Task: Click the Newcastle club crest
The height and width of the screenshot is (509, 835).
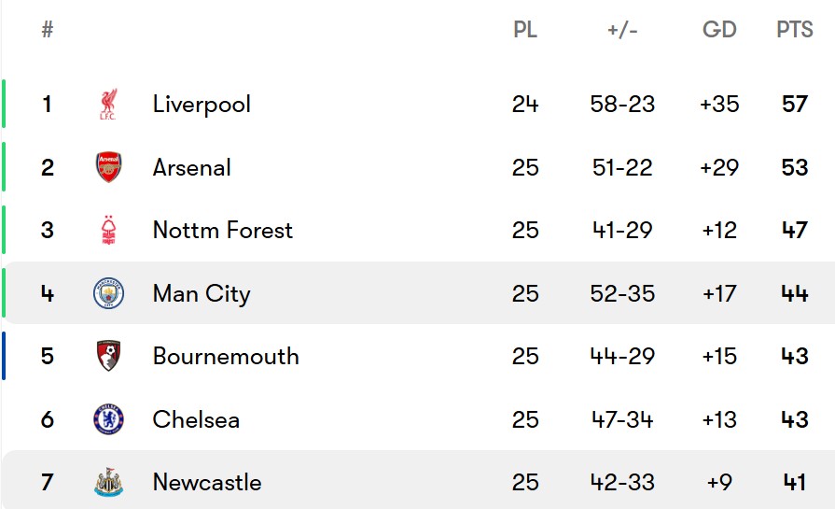Action: [108, 482]
